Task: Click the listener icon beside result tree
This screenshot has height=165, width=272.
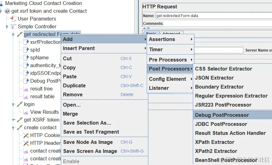Action: coord(26,89)
